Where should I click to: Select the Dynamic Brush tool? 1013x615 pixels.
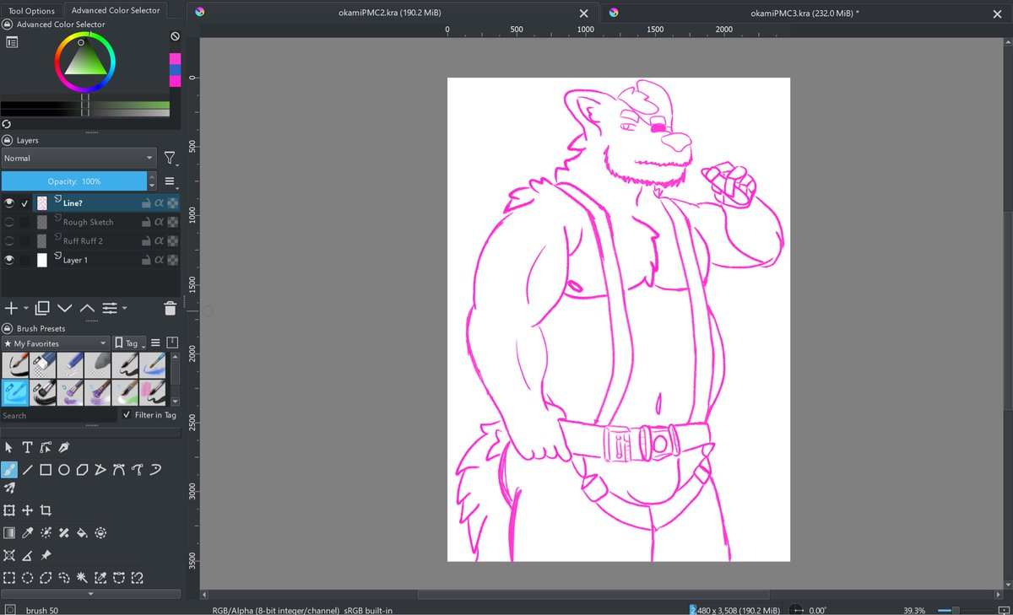pyautogui.click(x=157, y=470)
